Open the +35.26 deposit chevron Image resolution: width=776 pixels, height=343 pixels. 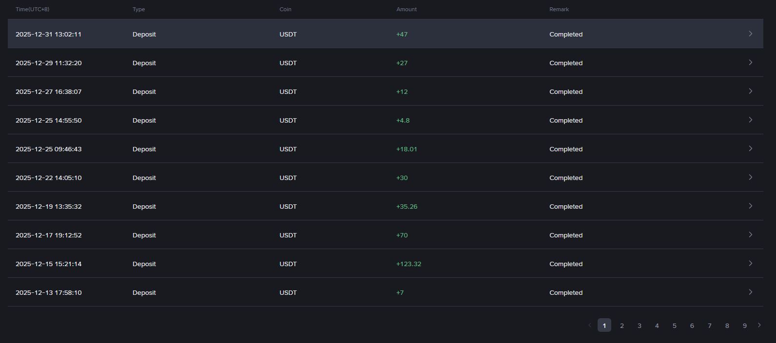pos(751,206)
